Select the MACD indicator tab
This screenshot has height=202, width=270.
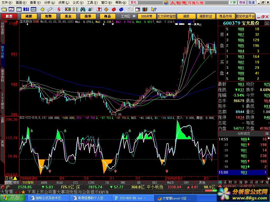pyautogui.click(x=170, y=183)
